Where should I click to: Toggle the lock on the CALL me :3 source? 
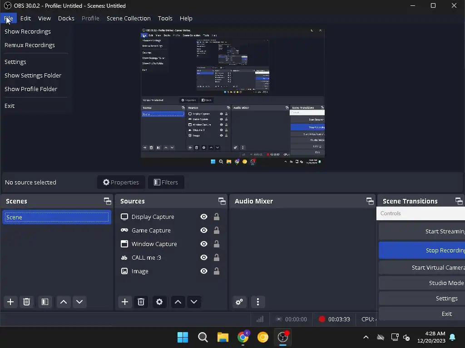click(x=217, y=257)
